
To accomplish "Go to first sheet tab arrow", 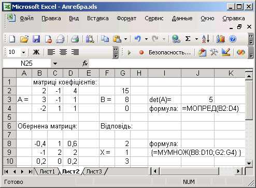I will pos(6,171).
